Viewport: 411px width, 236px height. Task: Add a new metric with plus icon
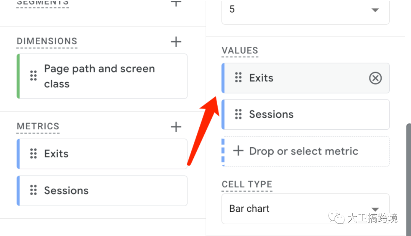point(176,127)
